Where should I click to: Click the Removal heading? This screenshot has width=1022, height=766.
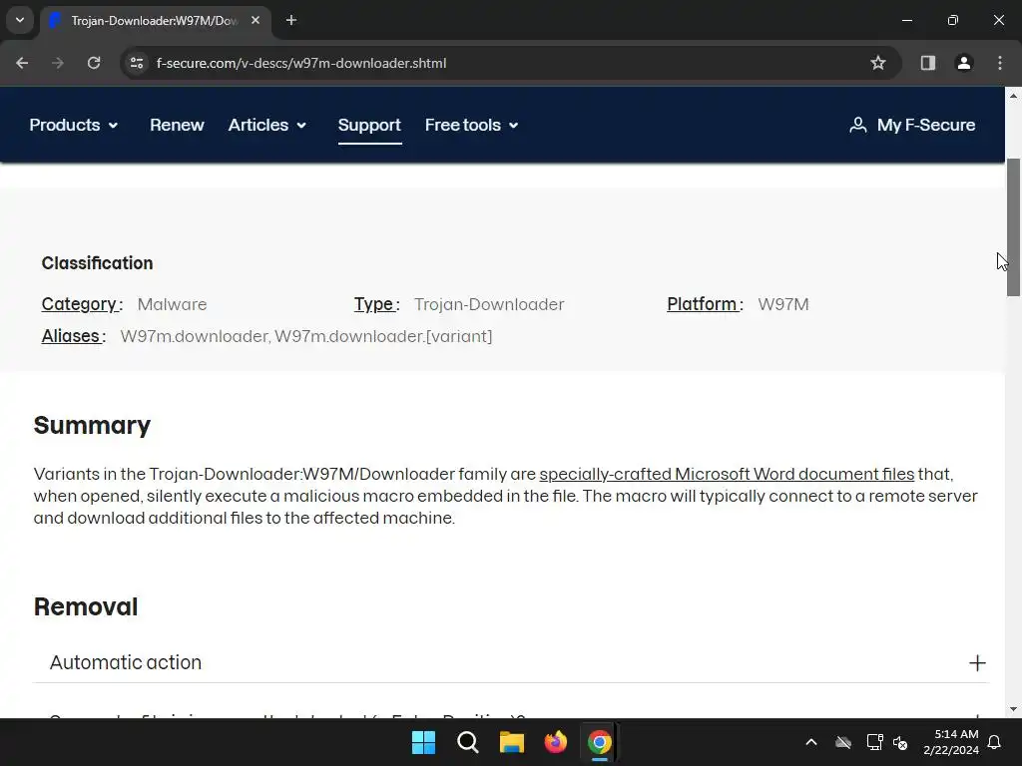86,607
